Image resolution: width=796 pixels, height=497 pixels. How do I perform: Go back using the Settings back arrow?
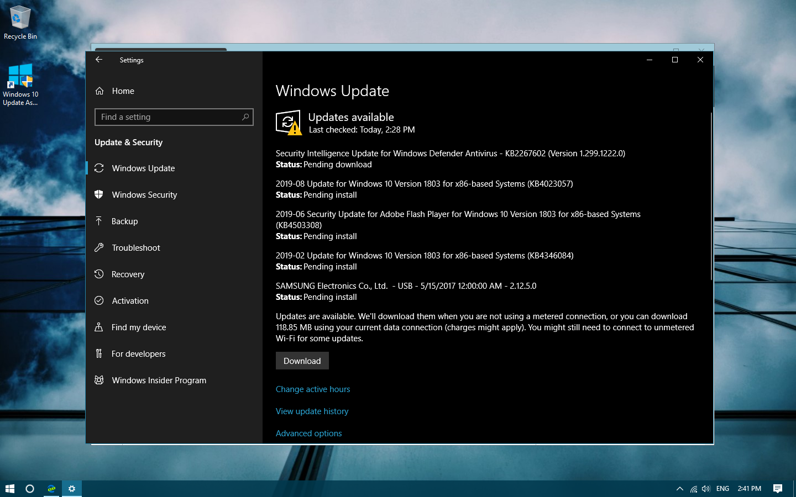pos(99,60)
